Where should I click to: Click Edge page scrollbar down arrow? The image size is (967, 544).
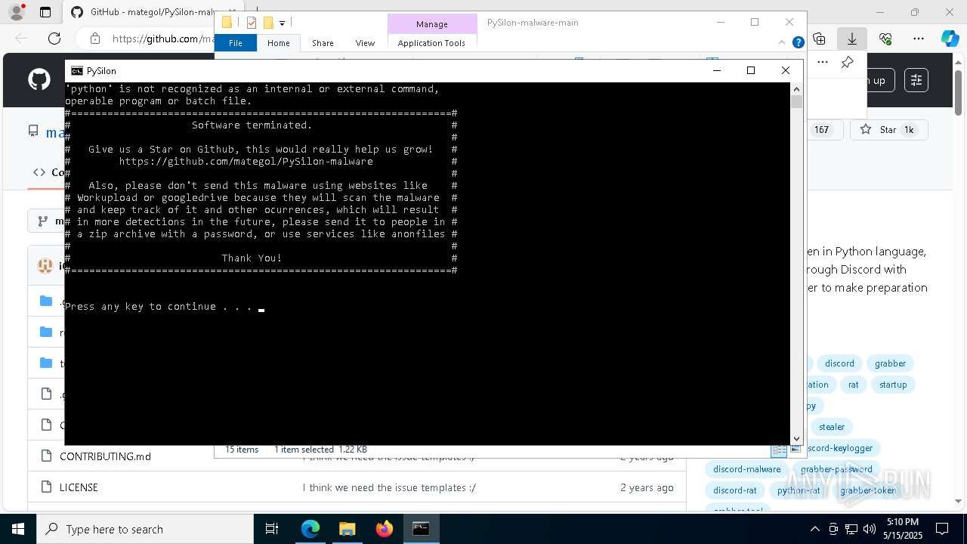coord(959,500)
